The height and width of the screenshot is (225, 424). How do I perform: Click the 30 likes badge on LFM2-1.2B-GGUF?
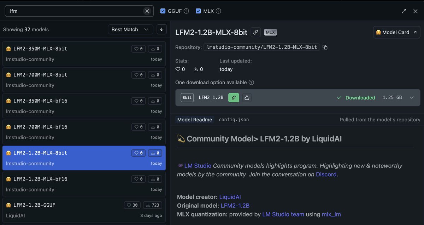132,205
